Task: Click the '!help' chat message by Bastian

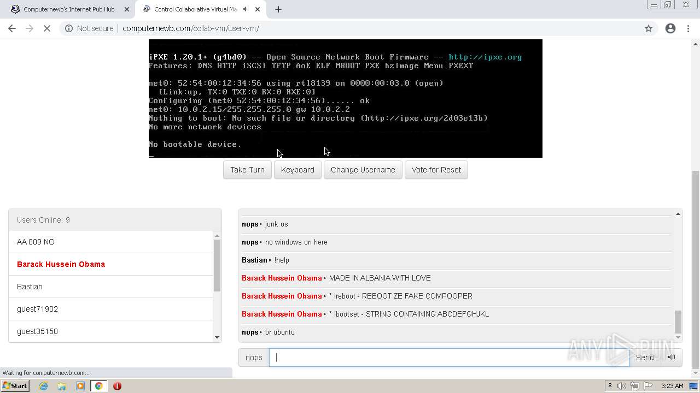Action: click(282, 260)
